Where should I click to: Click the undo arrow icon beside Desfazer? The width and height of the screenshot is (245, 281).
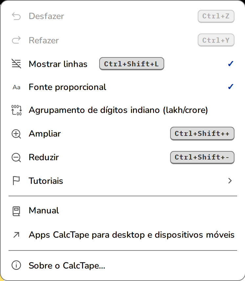[16, 16]
